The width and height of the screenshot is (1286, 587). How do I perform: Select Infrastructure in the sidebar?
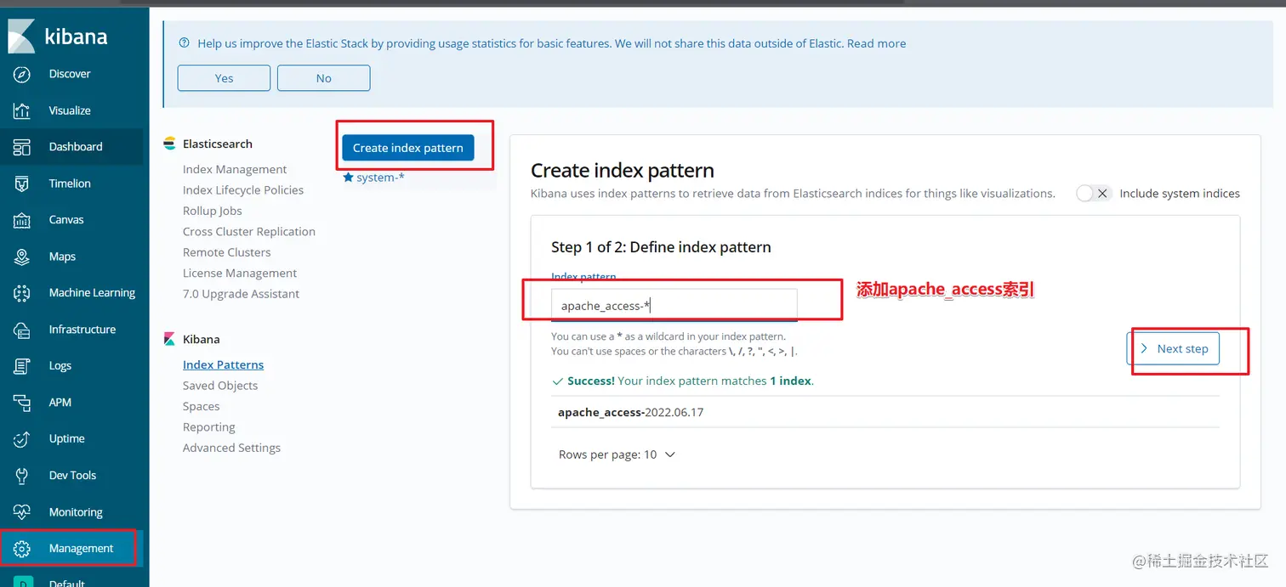click(x=83, y=330)
